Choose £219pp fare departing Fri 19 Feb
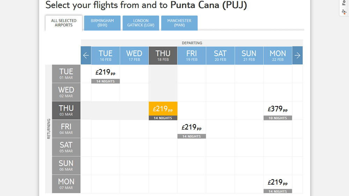349x196 pixels. coord(192,129)
